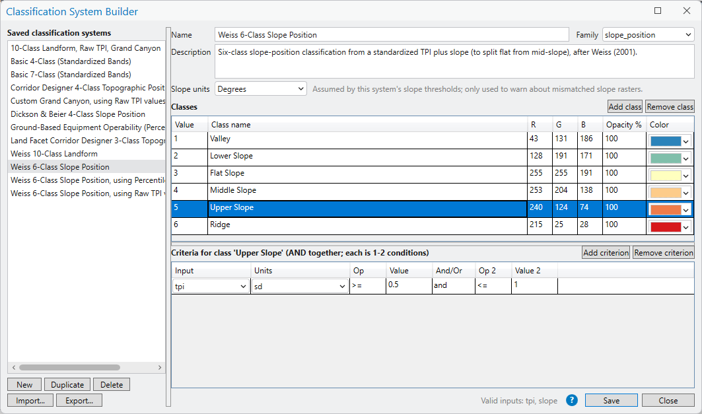The image size is (702, 414).
Task: Select '10-Class Landform, Raw TPI, Grand Canyon'
Action: click(87, 48)
